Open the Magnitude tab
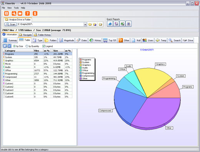The height and width of the screenshot is (152, 200). 67,40
